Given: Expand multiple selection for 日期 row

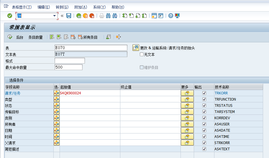Looking at the screenshot, I should point(187,130).
